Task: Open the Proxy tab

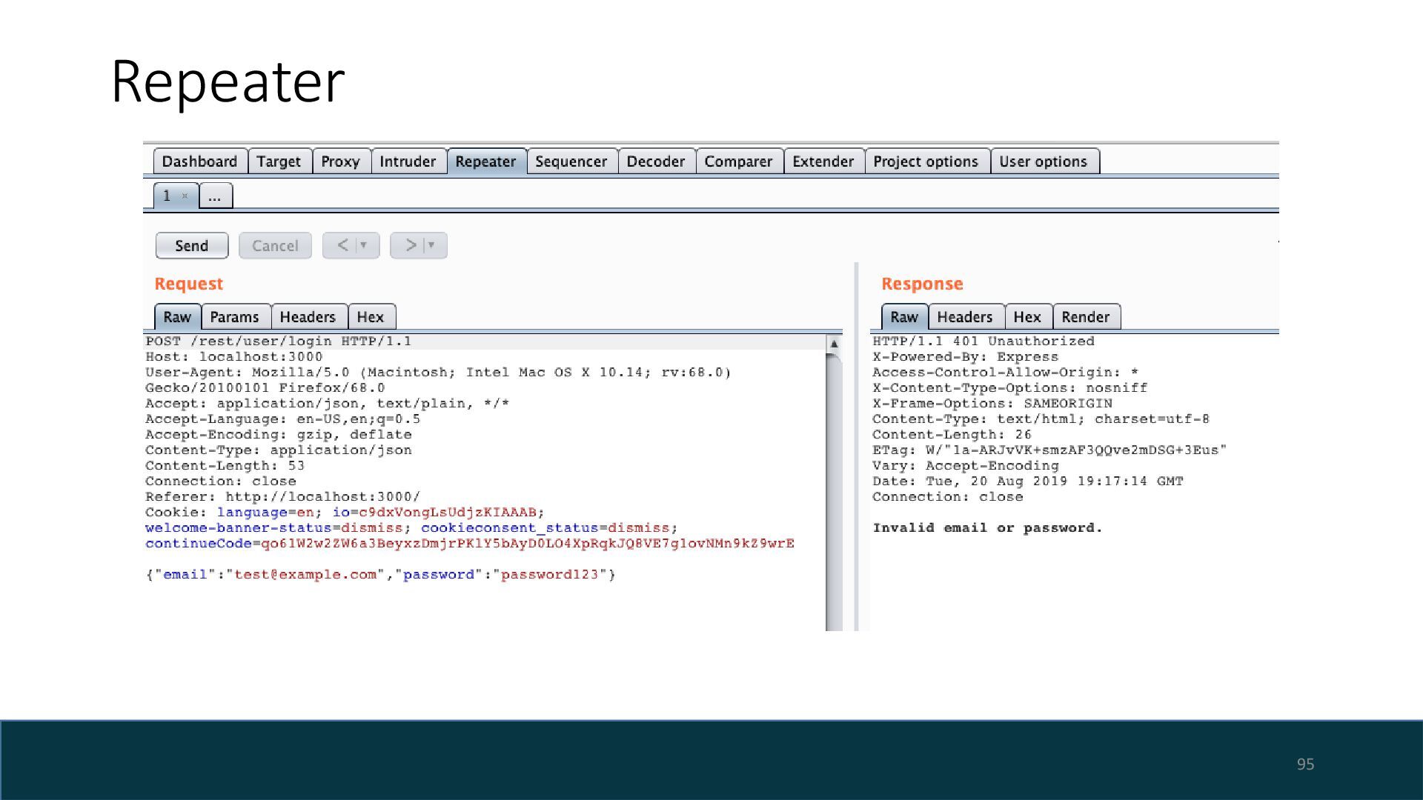Action: point(340,161)
